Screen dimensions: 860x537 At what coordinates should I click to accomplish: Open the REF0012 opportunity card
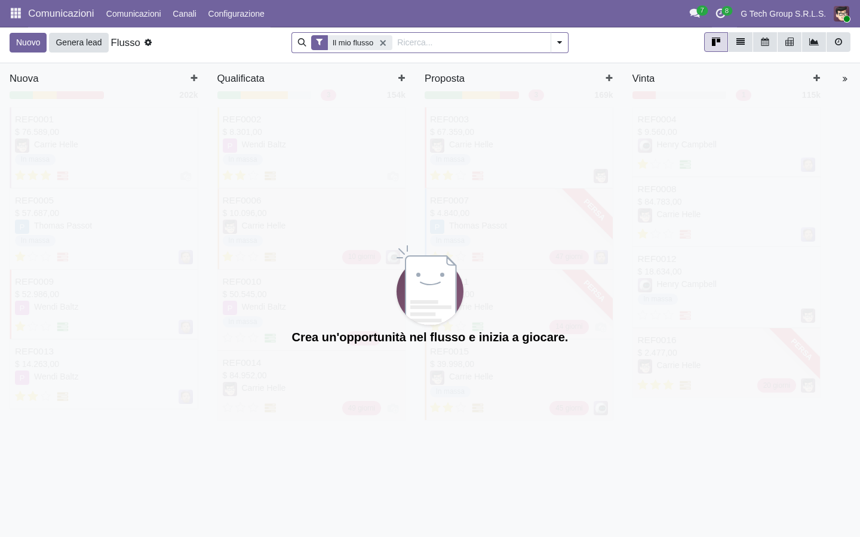pos(726,287)
